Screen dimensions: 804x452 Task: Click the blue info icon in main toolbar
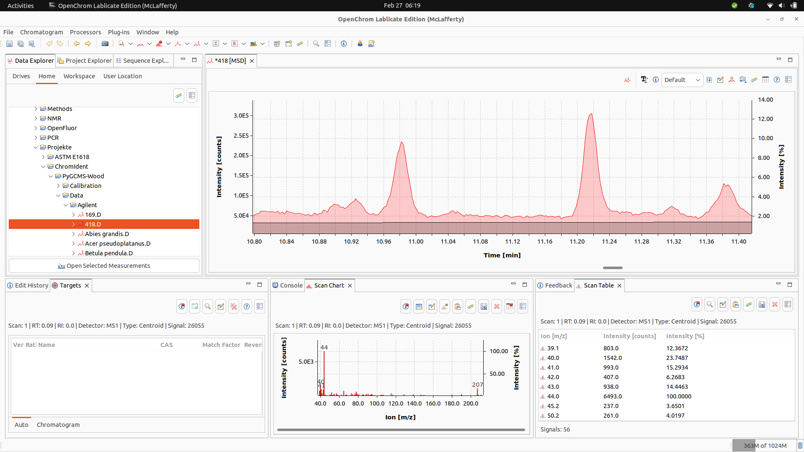[x=344, y=44]
